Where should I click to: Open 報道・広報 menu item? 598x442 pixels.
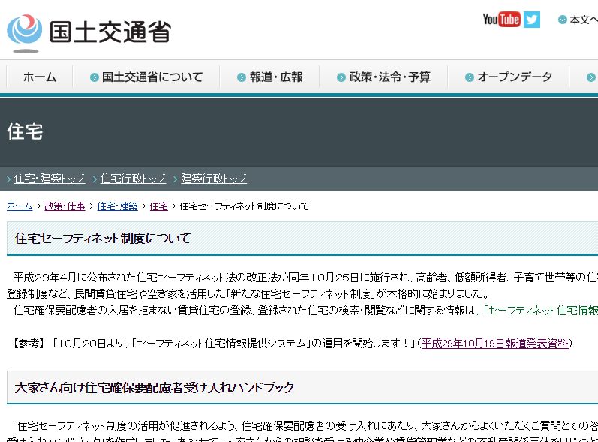click(x=269, y=77)
